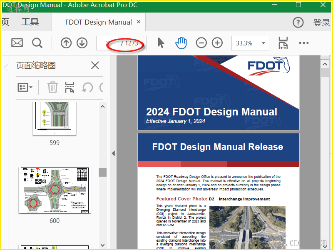Click the 'FDOT Design Manual Release' heading
Screen dimensions: 333x250
pos(217,147)
